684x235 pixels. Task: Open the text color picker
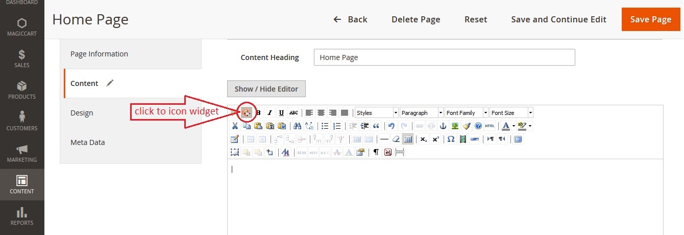pos(505,126)
